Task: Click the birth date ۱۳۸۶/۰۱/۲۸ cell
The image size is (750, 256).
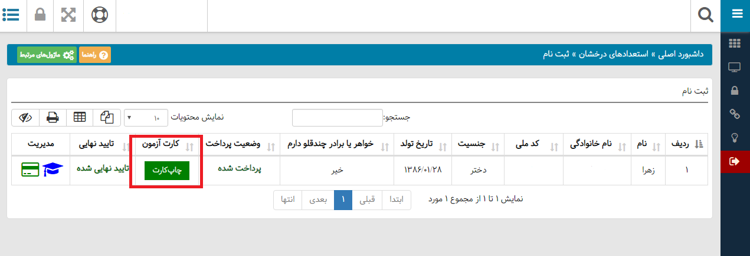Action: (424, 170)
